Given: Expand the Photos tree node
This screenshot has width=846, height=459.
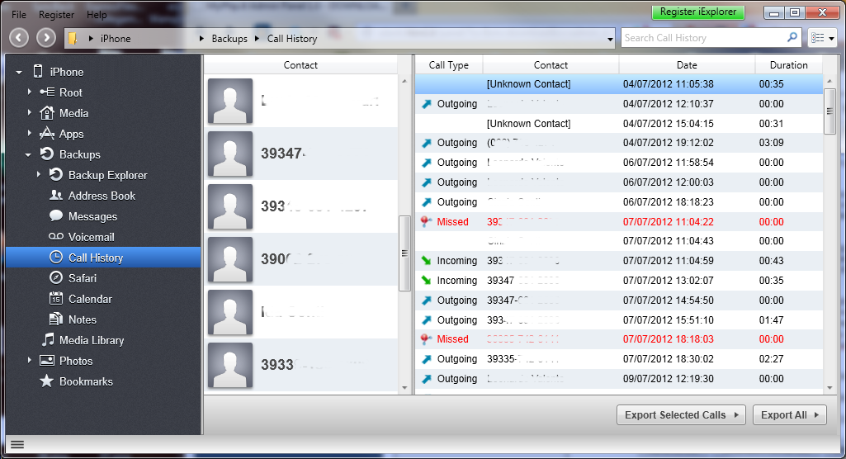Looking at the screenshot, I should [29, 361].
